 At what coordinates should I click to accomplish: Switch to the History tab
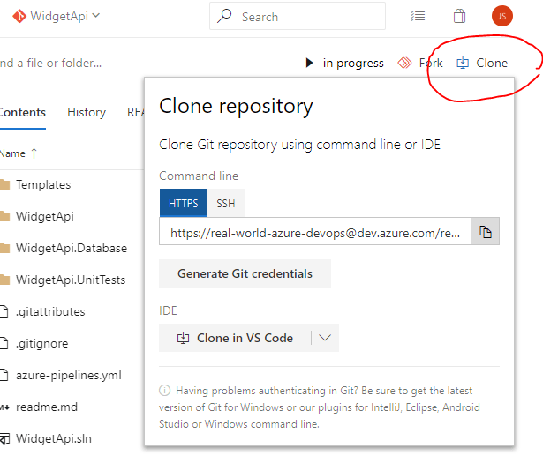point(87,112)
